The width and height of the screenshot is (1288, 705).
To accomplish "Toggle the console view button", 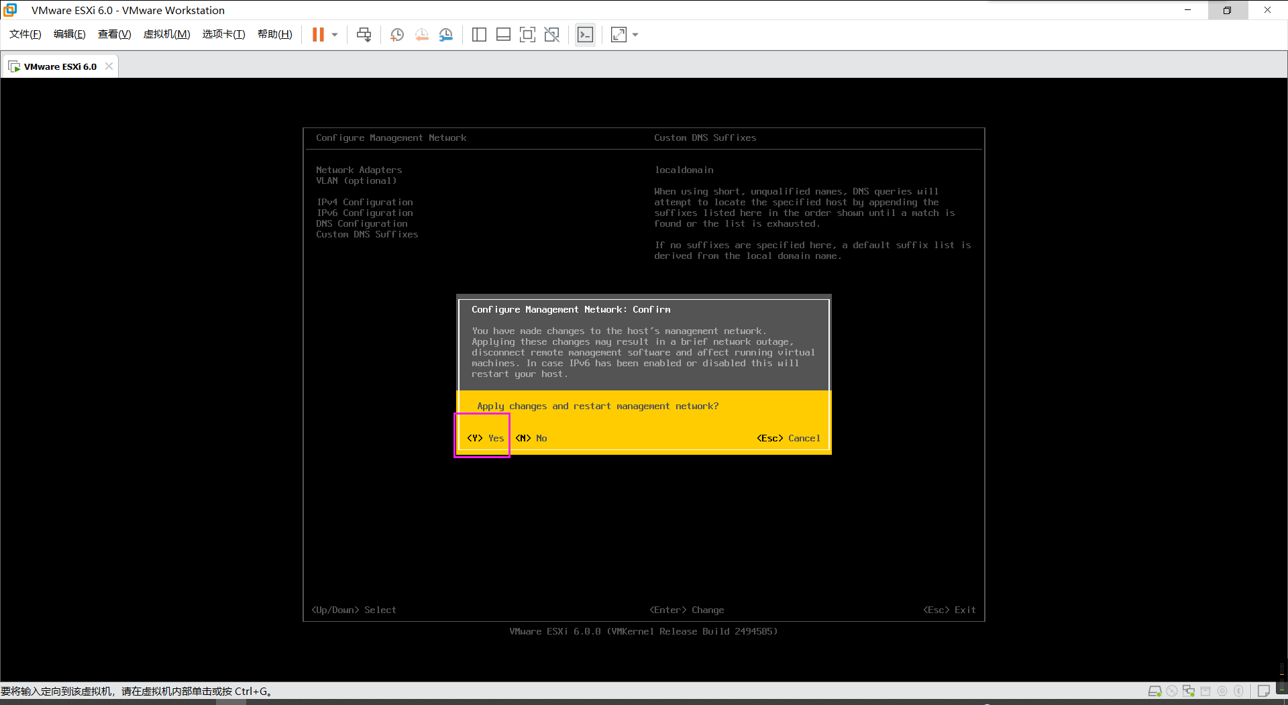I will click(585, 34).
